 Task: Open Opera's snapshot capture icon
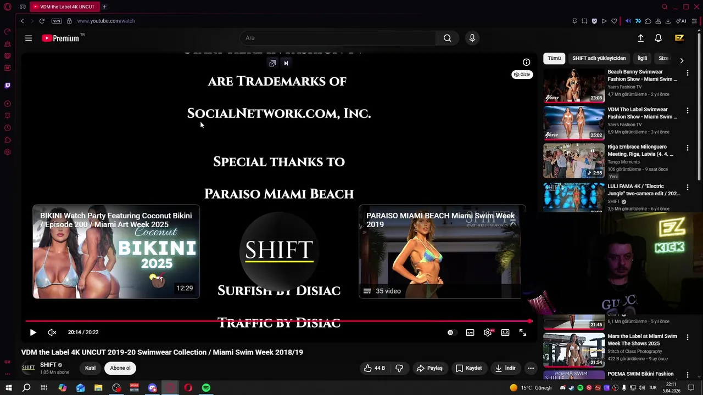click(x=584, y=21)
